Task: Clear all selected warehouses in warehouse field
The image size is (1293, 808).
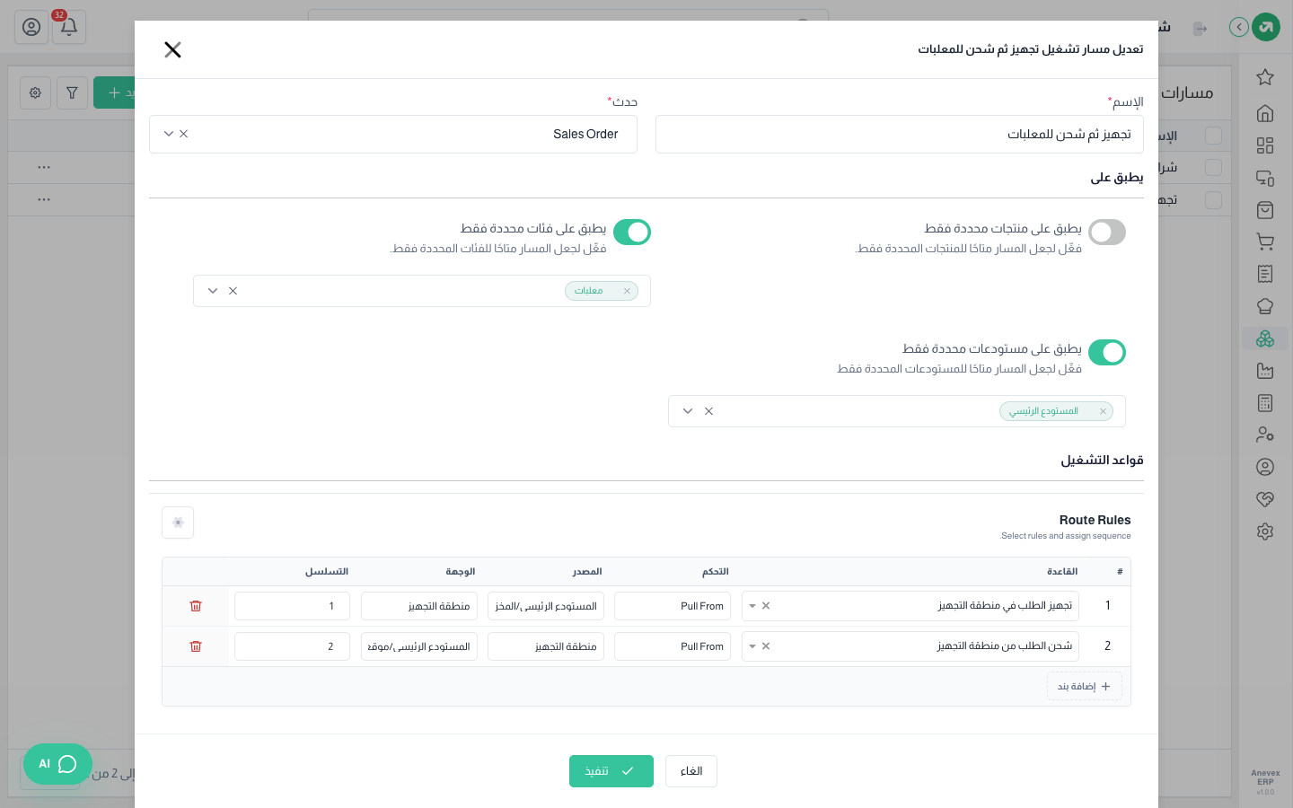Action: [709, 411]
